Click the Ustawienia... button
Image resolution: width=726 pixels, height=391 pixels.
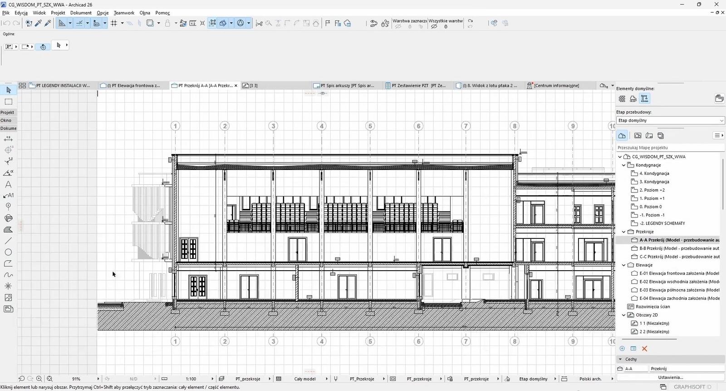[x=670, y=377]
